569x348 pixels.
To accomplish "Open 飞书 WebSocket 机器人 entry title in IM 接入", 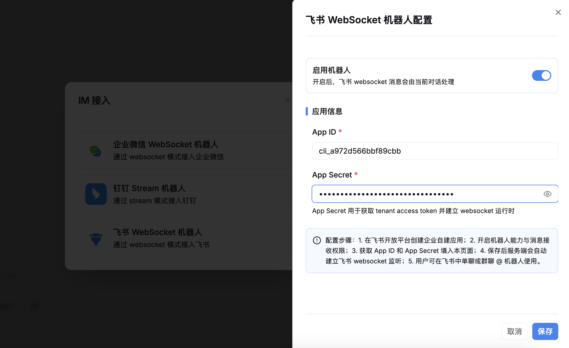I will [158, 232].
